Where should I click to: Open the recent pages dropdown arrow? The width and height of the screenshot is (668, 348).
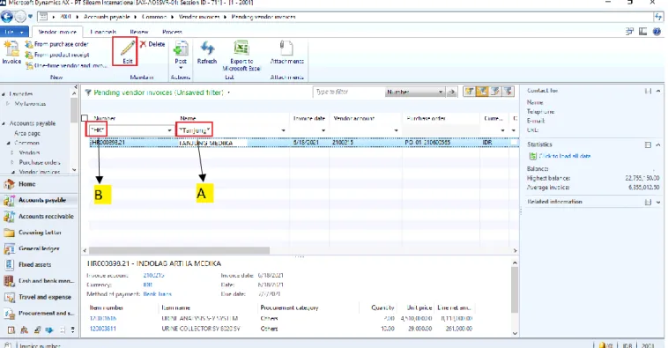[30, 17]
